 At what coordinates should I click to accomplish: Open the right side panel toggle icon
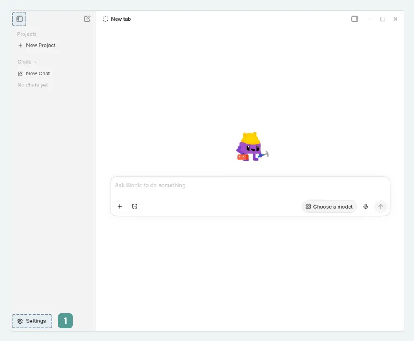pyautogui.click(x=355, y=19)
